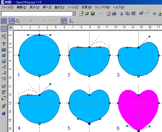Select the Ellipse tool
The width and height of the screenshot is (162, 132).
4,56
